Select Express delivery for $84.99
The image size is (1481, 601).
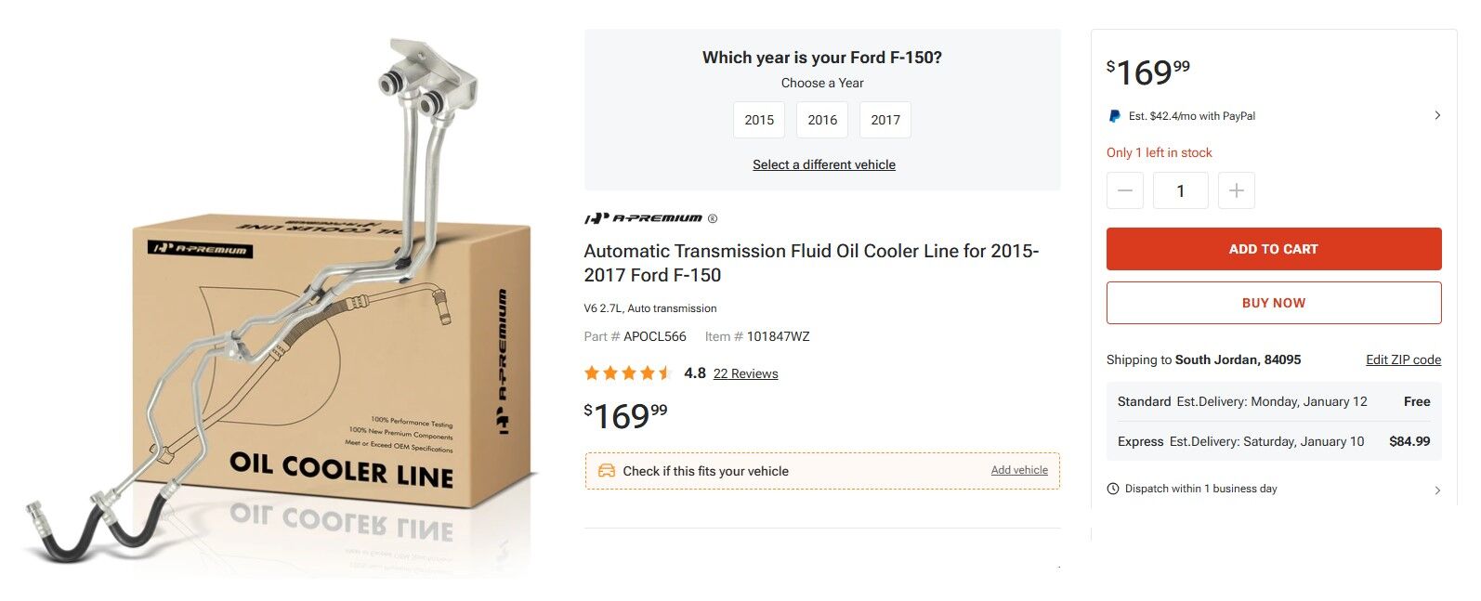(x=1273, y=441)
